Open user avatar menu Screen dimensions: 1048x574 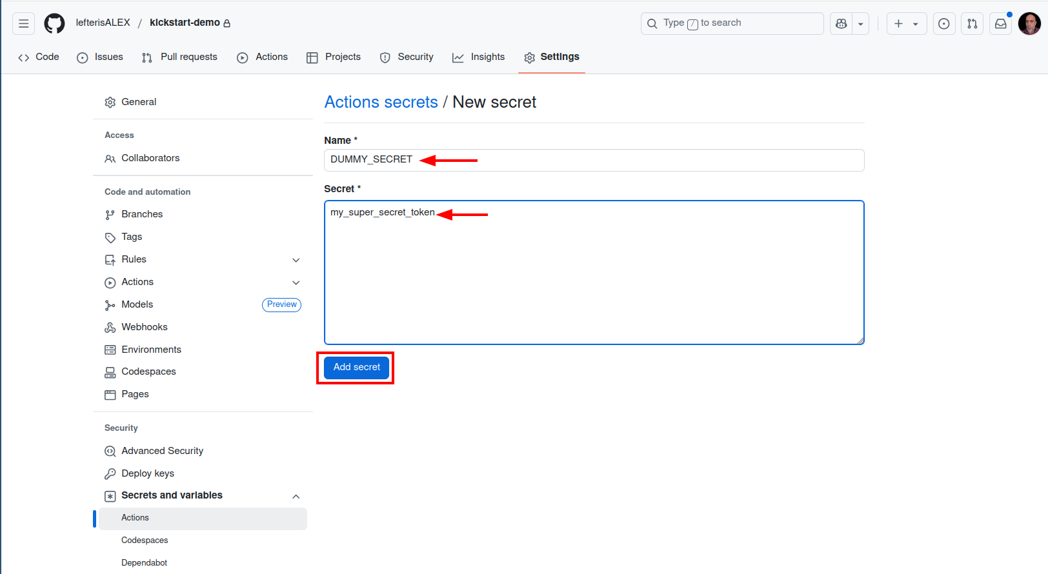tap(1029, 24)
